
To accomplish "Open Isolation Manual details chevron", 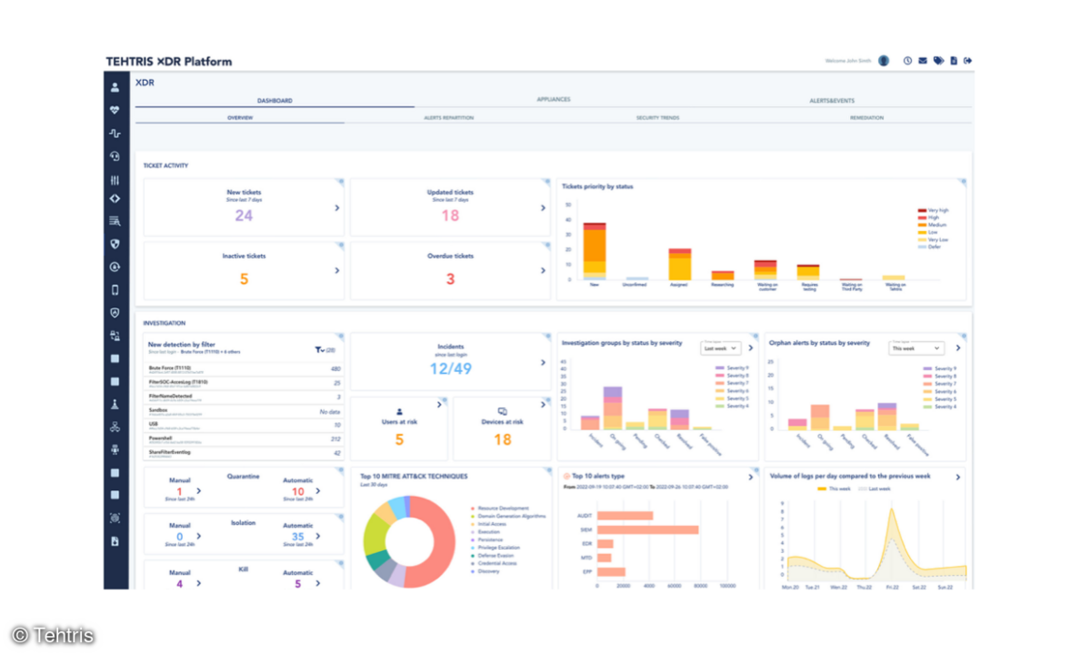I will tap(199, 537).
